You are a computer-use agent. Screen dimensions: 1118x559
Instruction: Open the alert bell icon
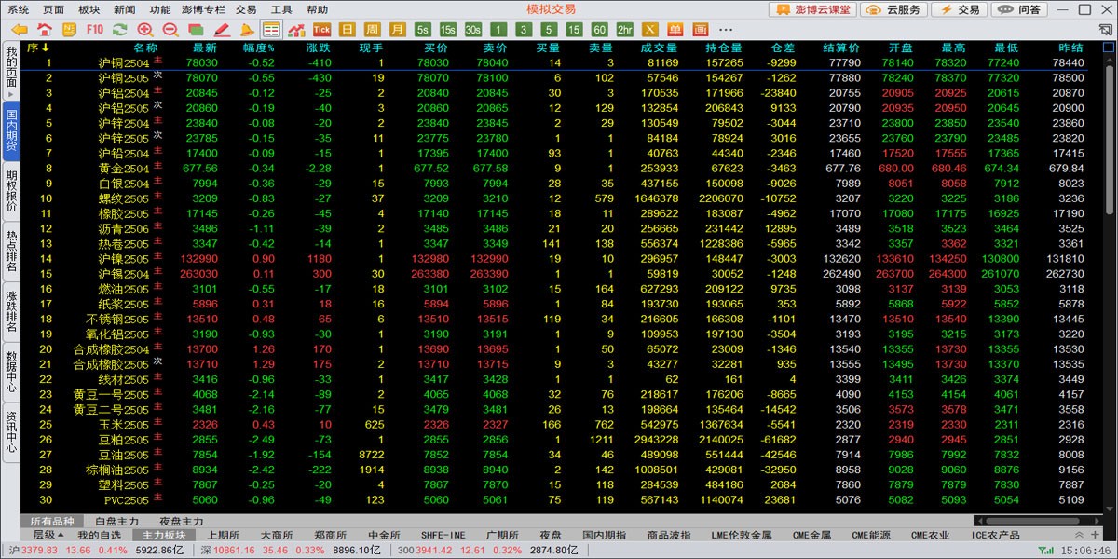click(x=246, y=29)
